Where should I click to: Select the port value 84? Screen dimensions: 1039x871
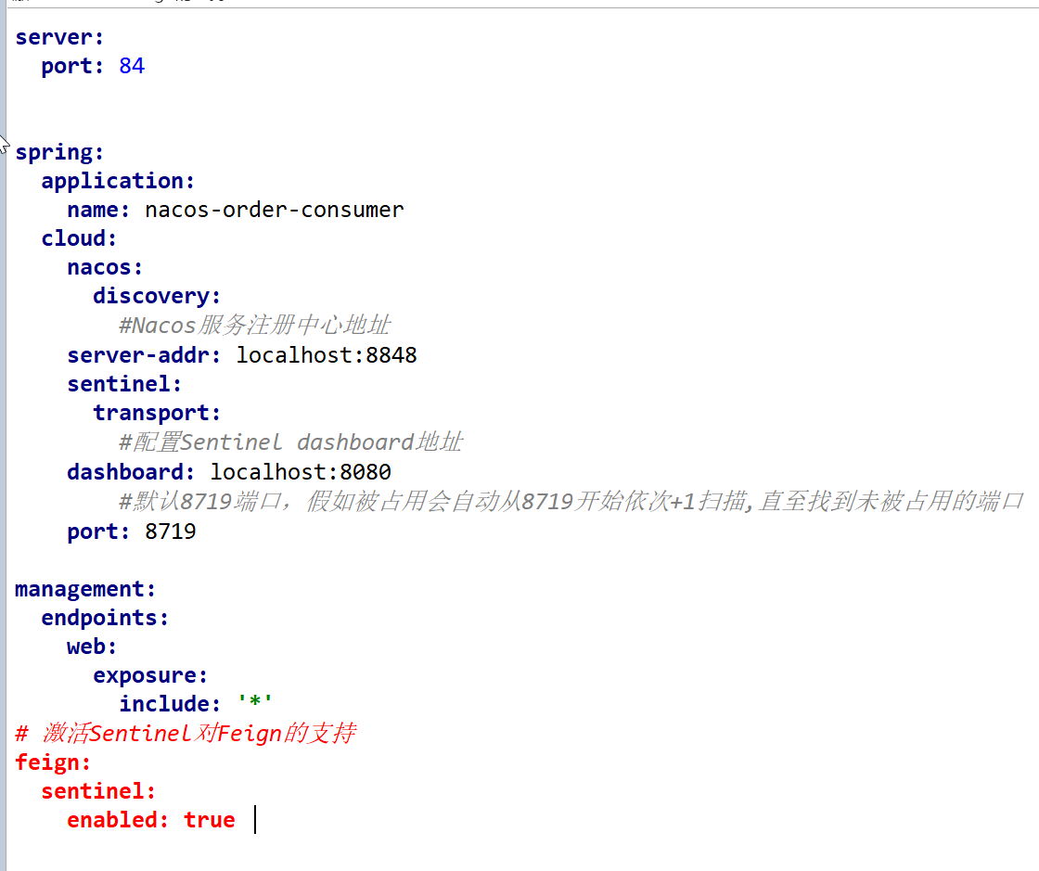(132, 66)
